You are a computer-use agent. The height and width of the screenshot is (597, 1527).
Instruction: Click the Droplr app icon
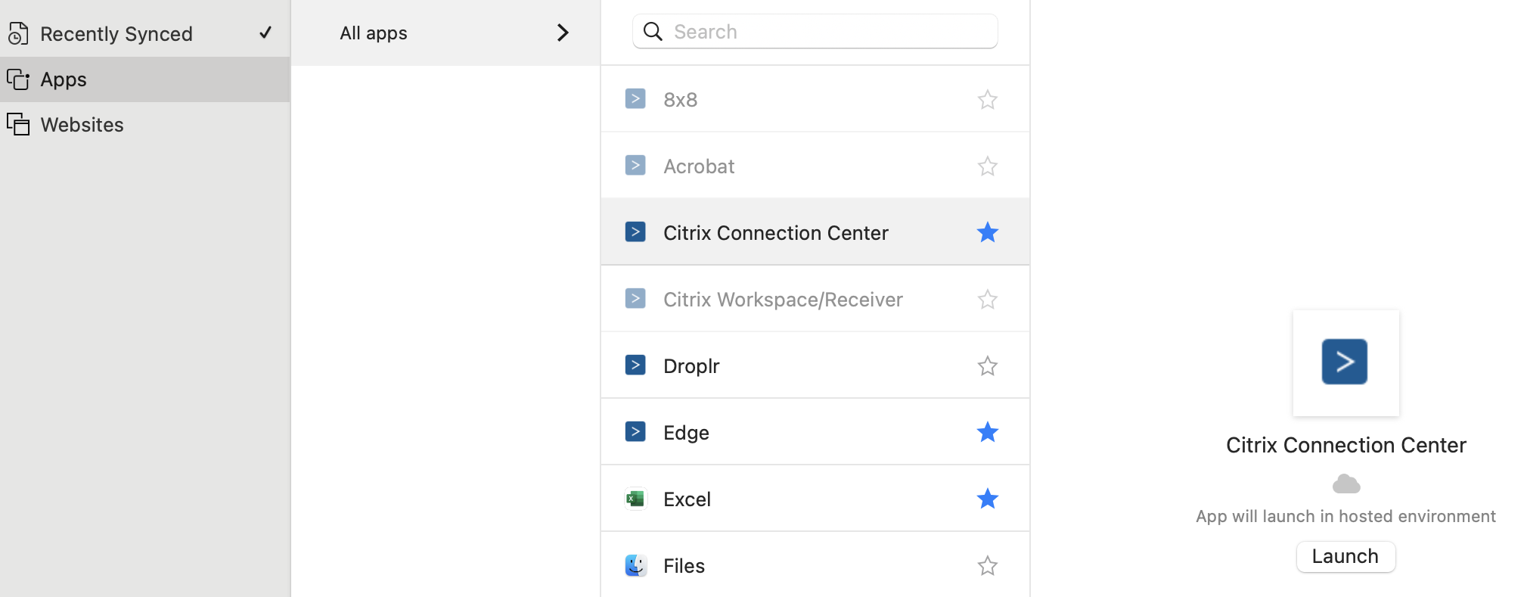pyautogui.click(x=635, y=365)
